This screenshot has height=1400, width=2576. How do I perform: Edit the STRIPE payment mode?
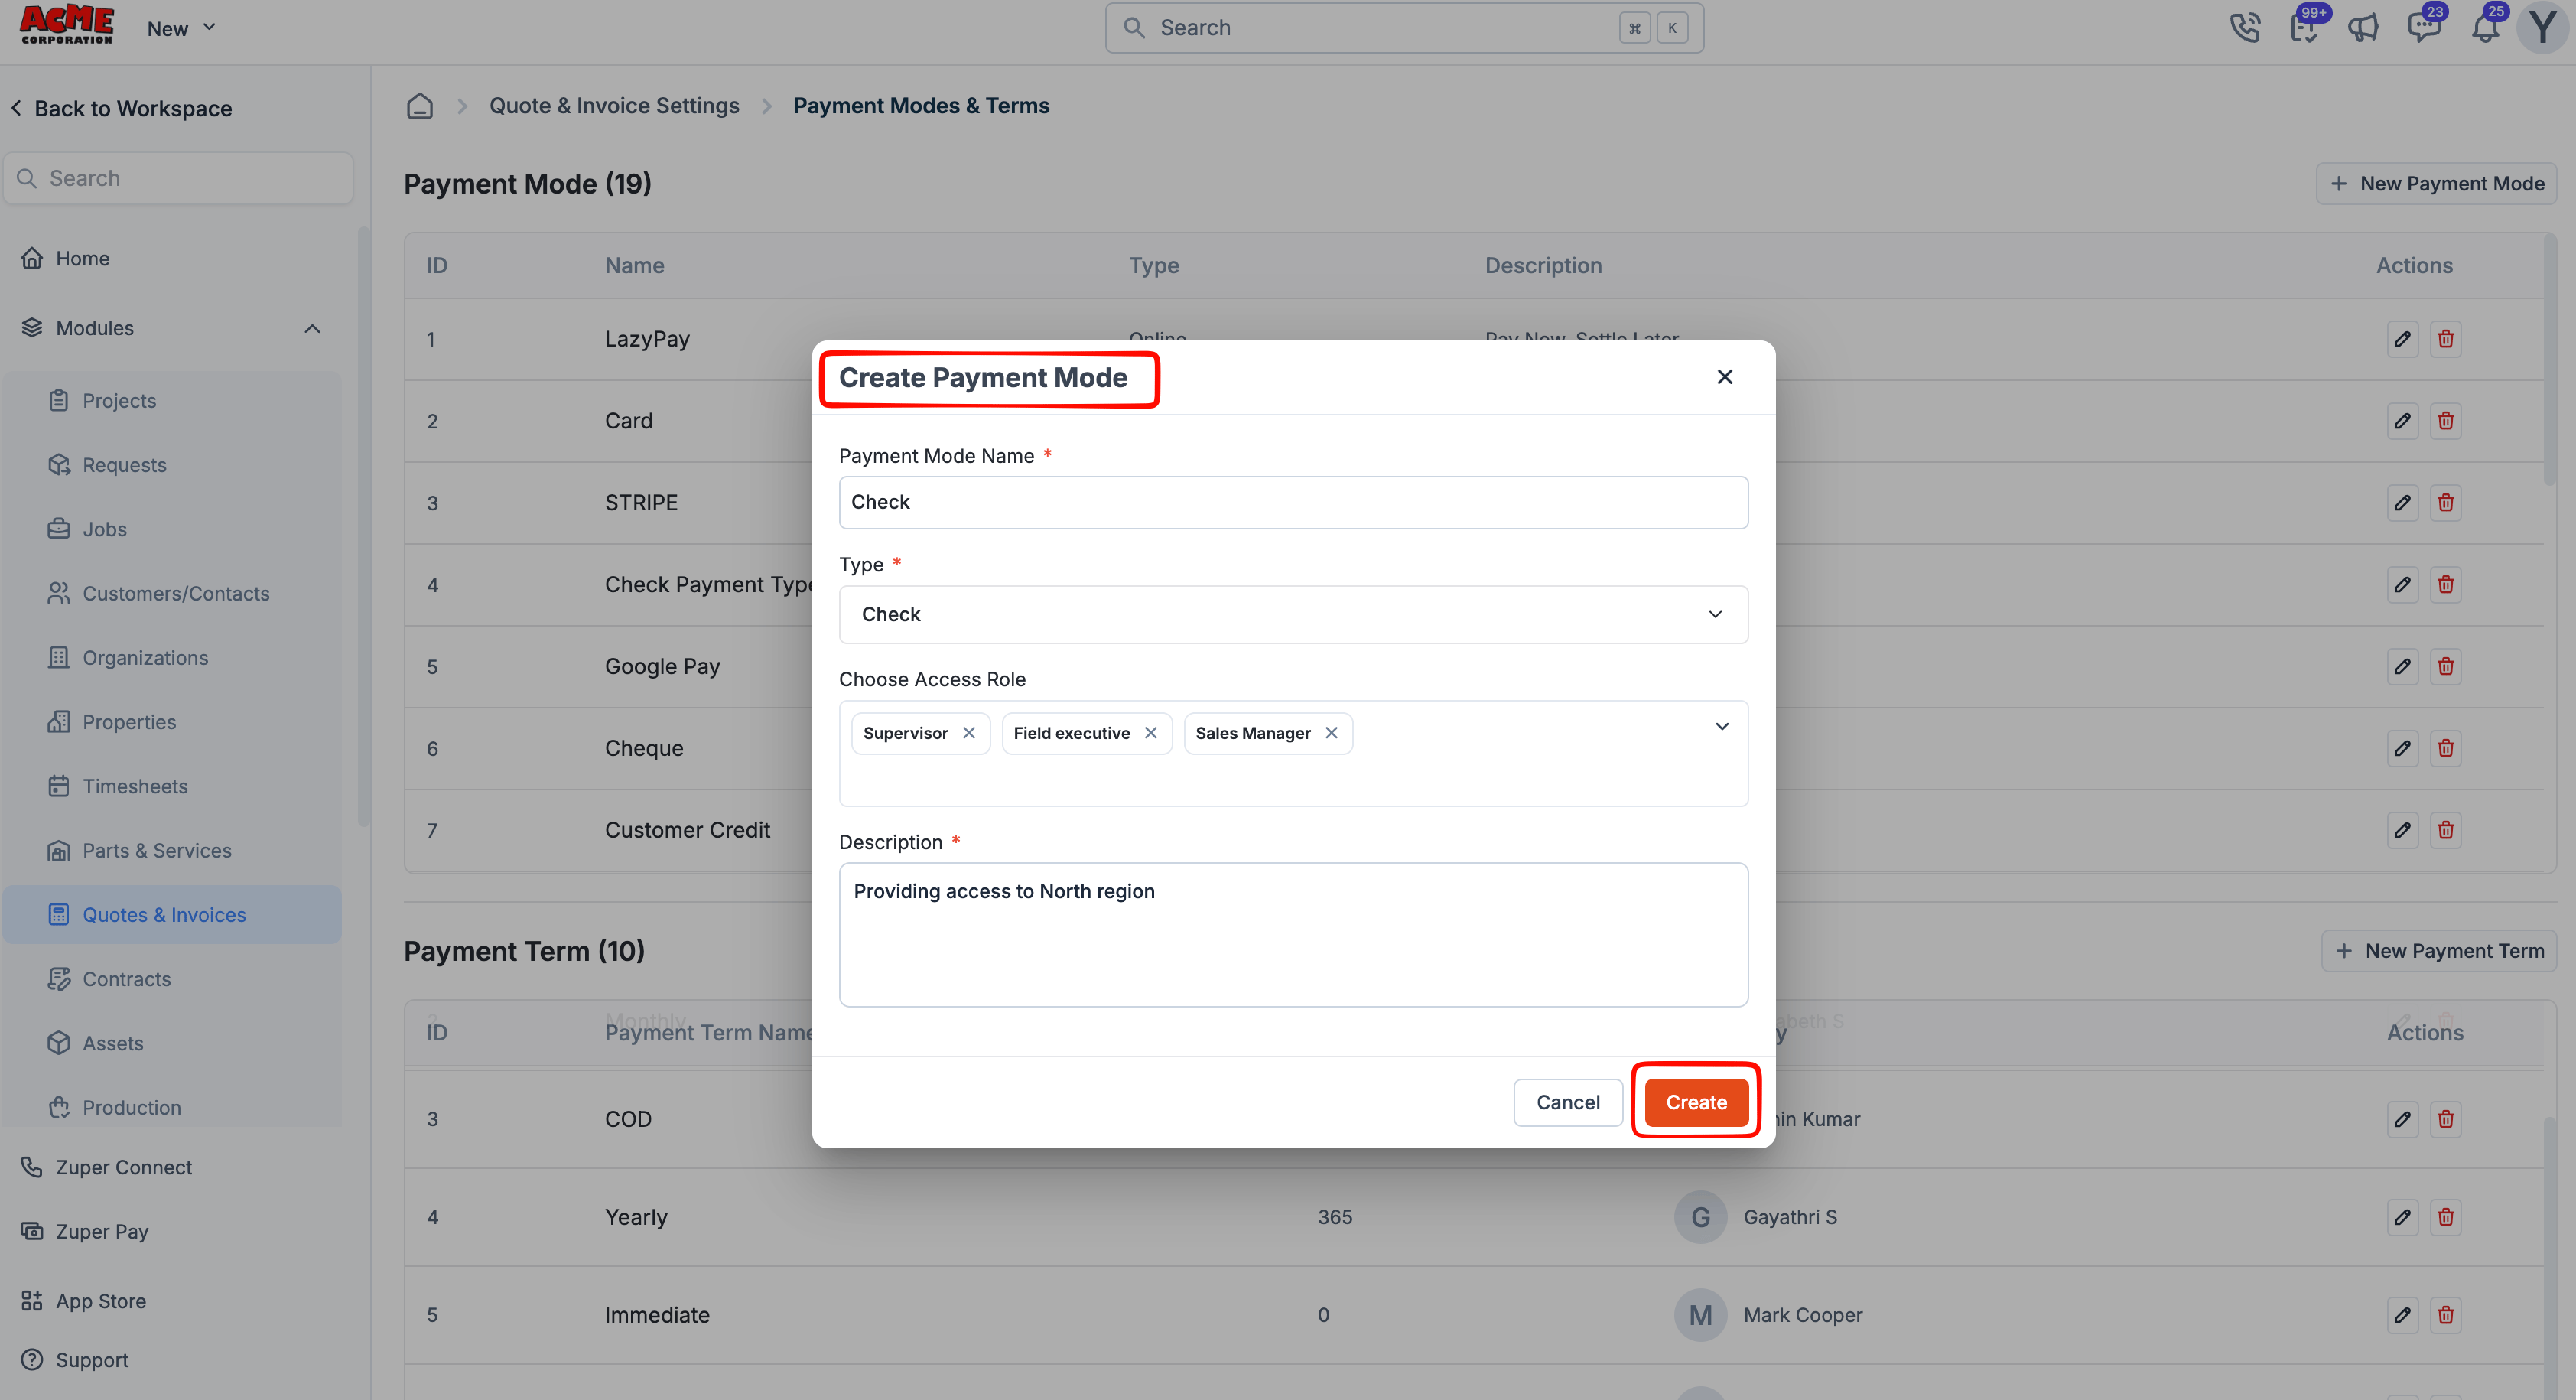pos(2402,503)
